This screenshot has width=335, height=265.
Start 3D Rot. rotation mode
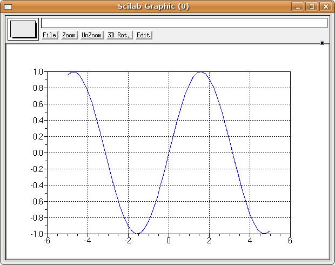tap(119, 35)
